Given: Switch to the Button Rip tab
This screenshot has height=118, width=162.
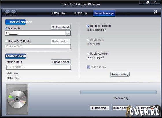Looking at the screenshot, I should click(x=80, y=13).
